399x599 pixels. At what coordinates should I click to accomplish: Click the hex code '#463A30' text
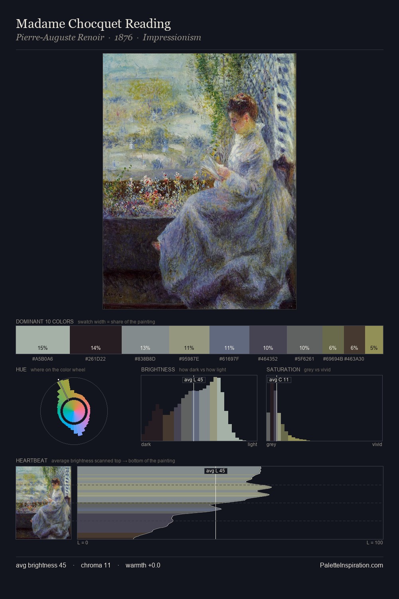point(354,359)
